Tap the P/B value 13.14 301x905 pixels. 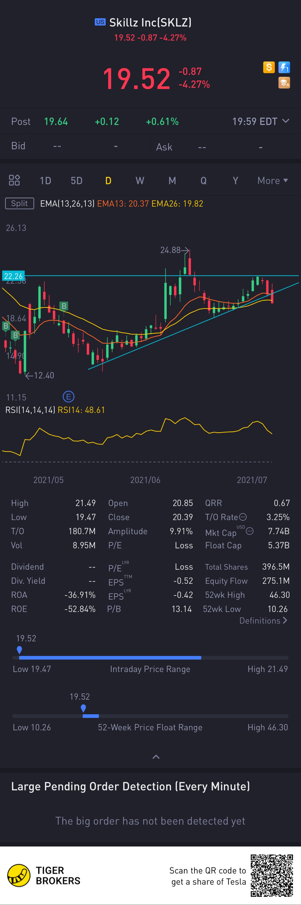[181, 609]
